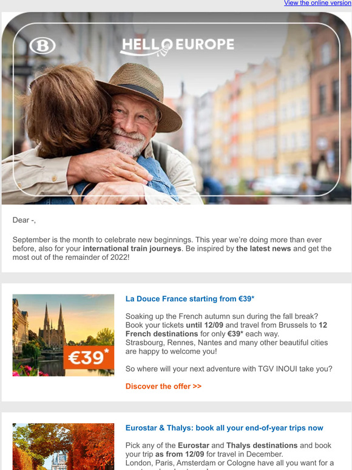The height and width of the screenshot is (470, 352).
Task: Open the hero banner image of hugging couple
Action: click(177, 108)
